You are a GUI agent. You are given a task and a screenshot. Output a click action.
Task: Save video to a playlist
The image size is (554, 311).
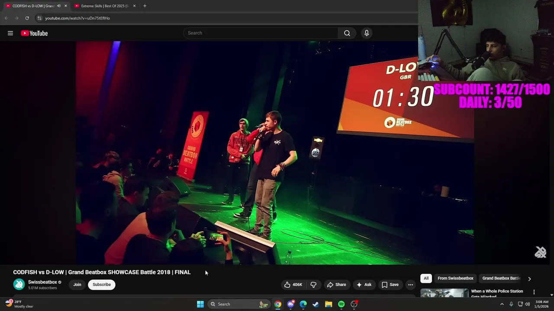tap(390, 285)
